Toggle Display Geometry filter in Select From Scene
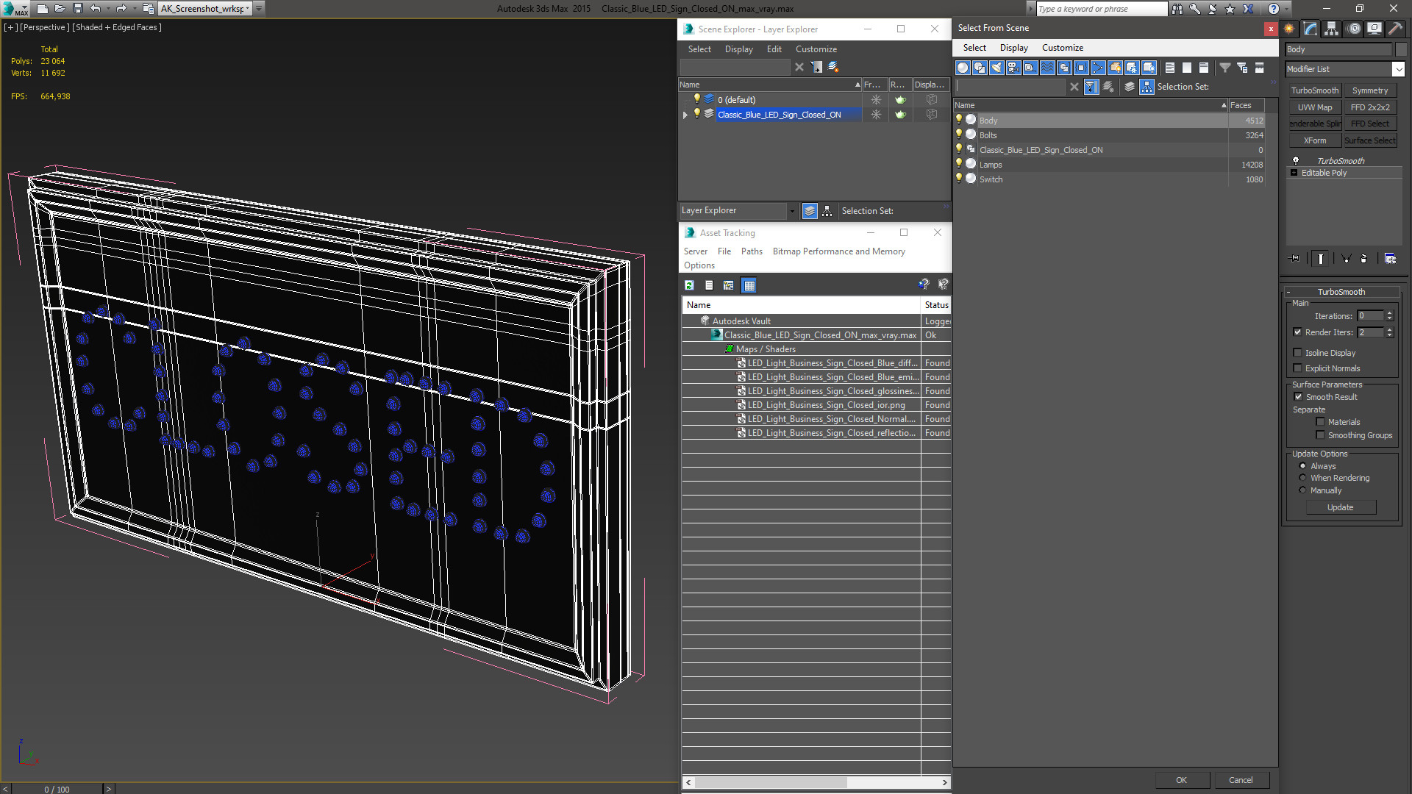This screenshot has height=794, width=1412. 963,68
